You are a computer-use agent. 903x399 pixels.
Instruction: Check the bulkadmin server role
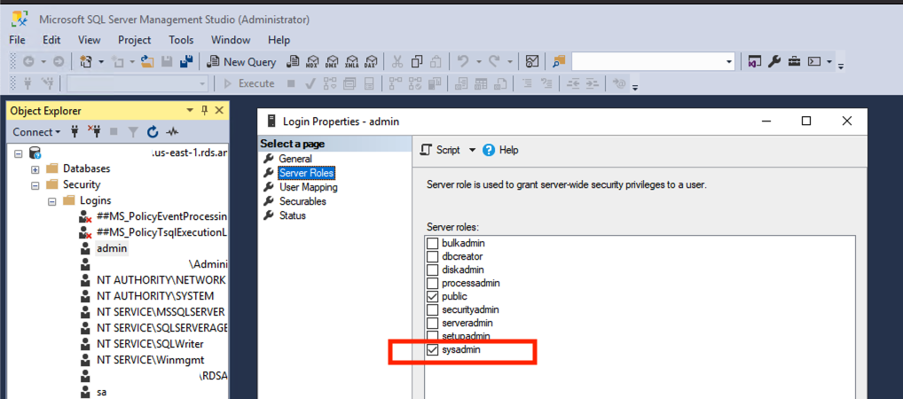433,243
